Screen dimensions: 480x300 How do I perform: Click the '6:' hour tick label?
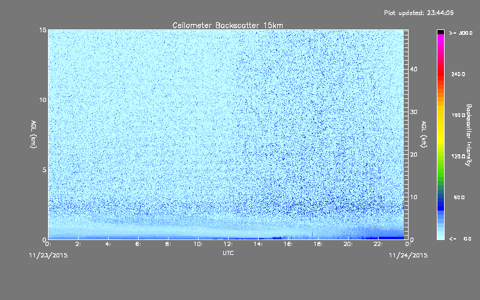(x=138, y=244)
